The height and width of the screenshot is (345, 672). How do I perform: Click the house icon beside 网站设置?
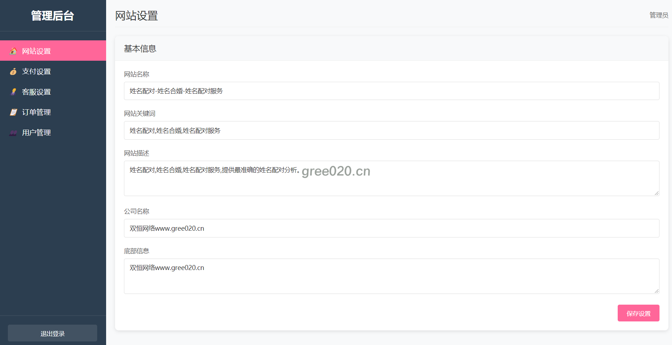pyautogui.click(x=13, y=51)
